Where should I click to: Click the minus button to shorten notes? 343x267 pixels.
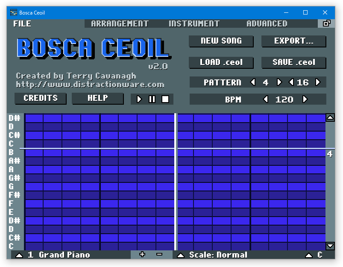(159, 255)
